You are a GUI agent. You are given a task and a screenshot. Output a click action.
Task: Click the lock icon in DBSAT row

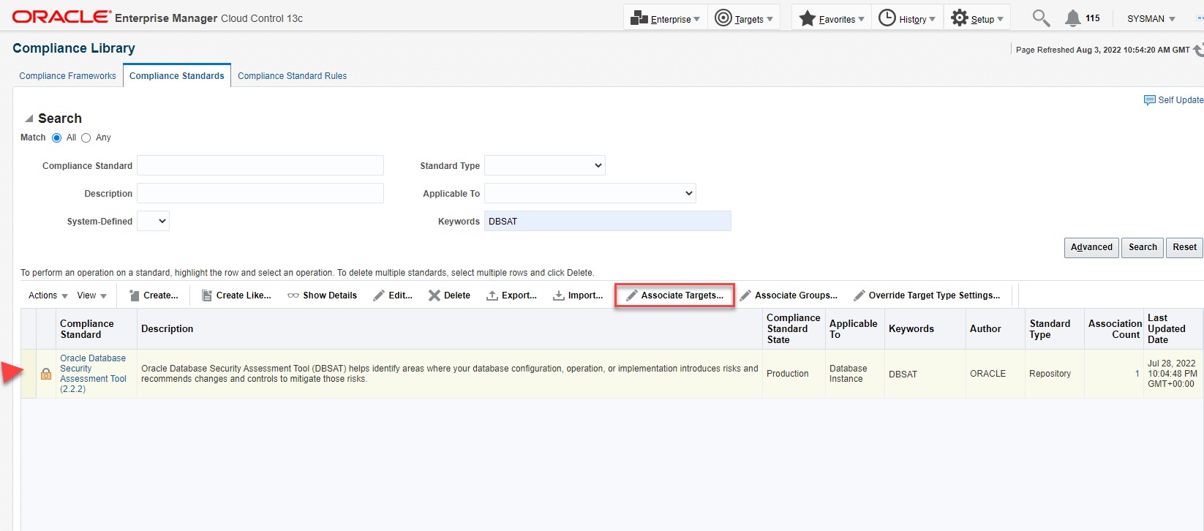tap(46, 374)
